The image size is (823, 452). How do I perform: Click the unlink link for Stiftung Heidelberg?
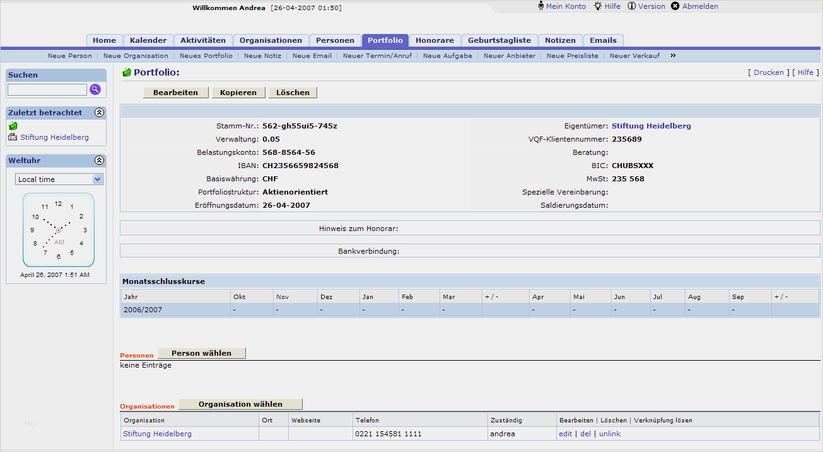tap(610, 434)
